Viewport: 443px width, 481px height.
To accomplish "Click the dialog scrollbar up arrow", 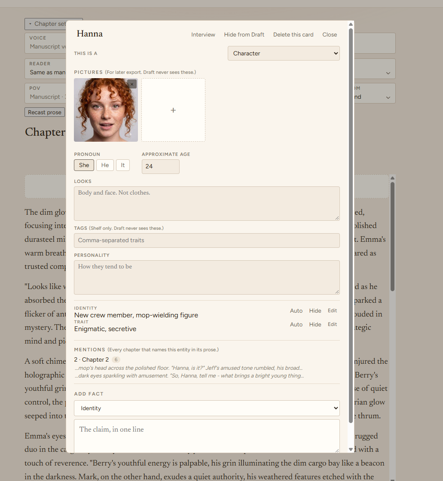I will 351,24.
